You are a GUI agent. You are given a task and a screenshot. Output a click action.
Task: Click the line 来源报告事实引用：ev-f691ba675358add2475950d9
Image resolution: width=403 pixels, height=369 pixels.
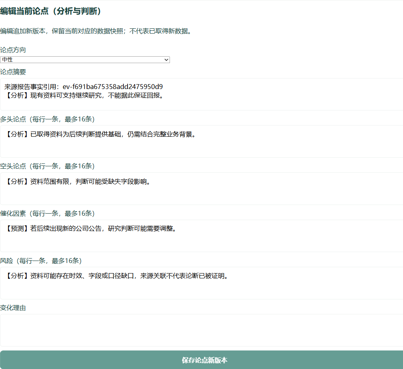tap(83, 87)
